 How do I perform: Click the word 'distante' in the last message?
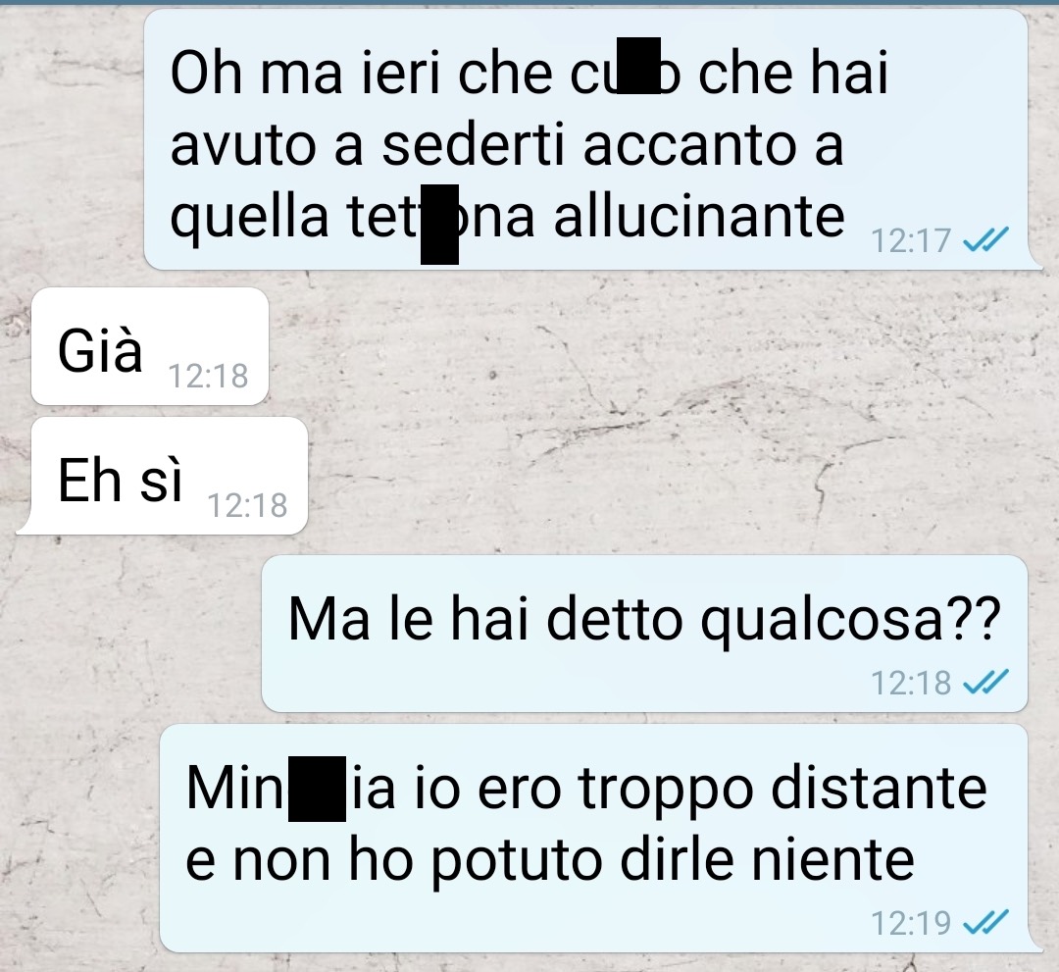click(879, 787)
